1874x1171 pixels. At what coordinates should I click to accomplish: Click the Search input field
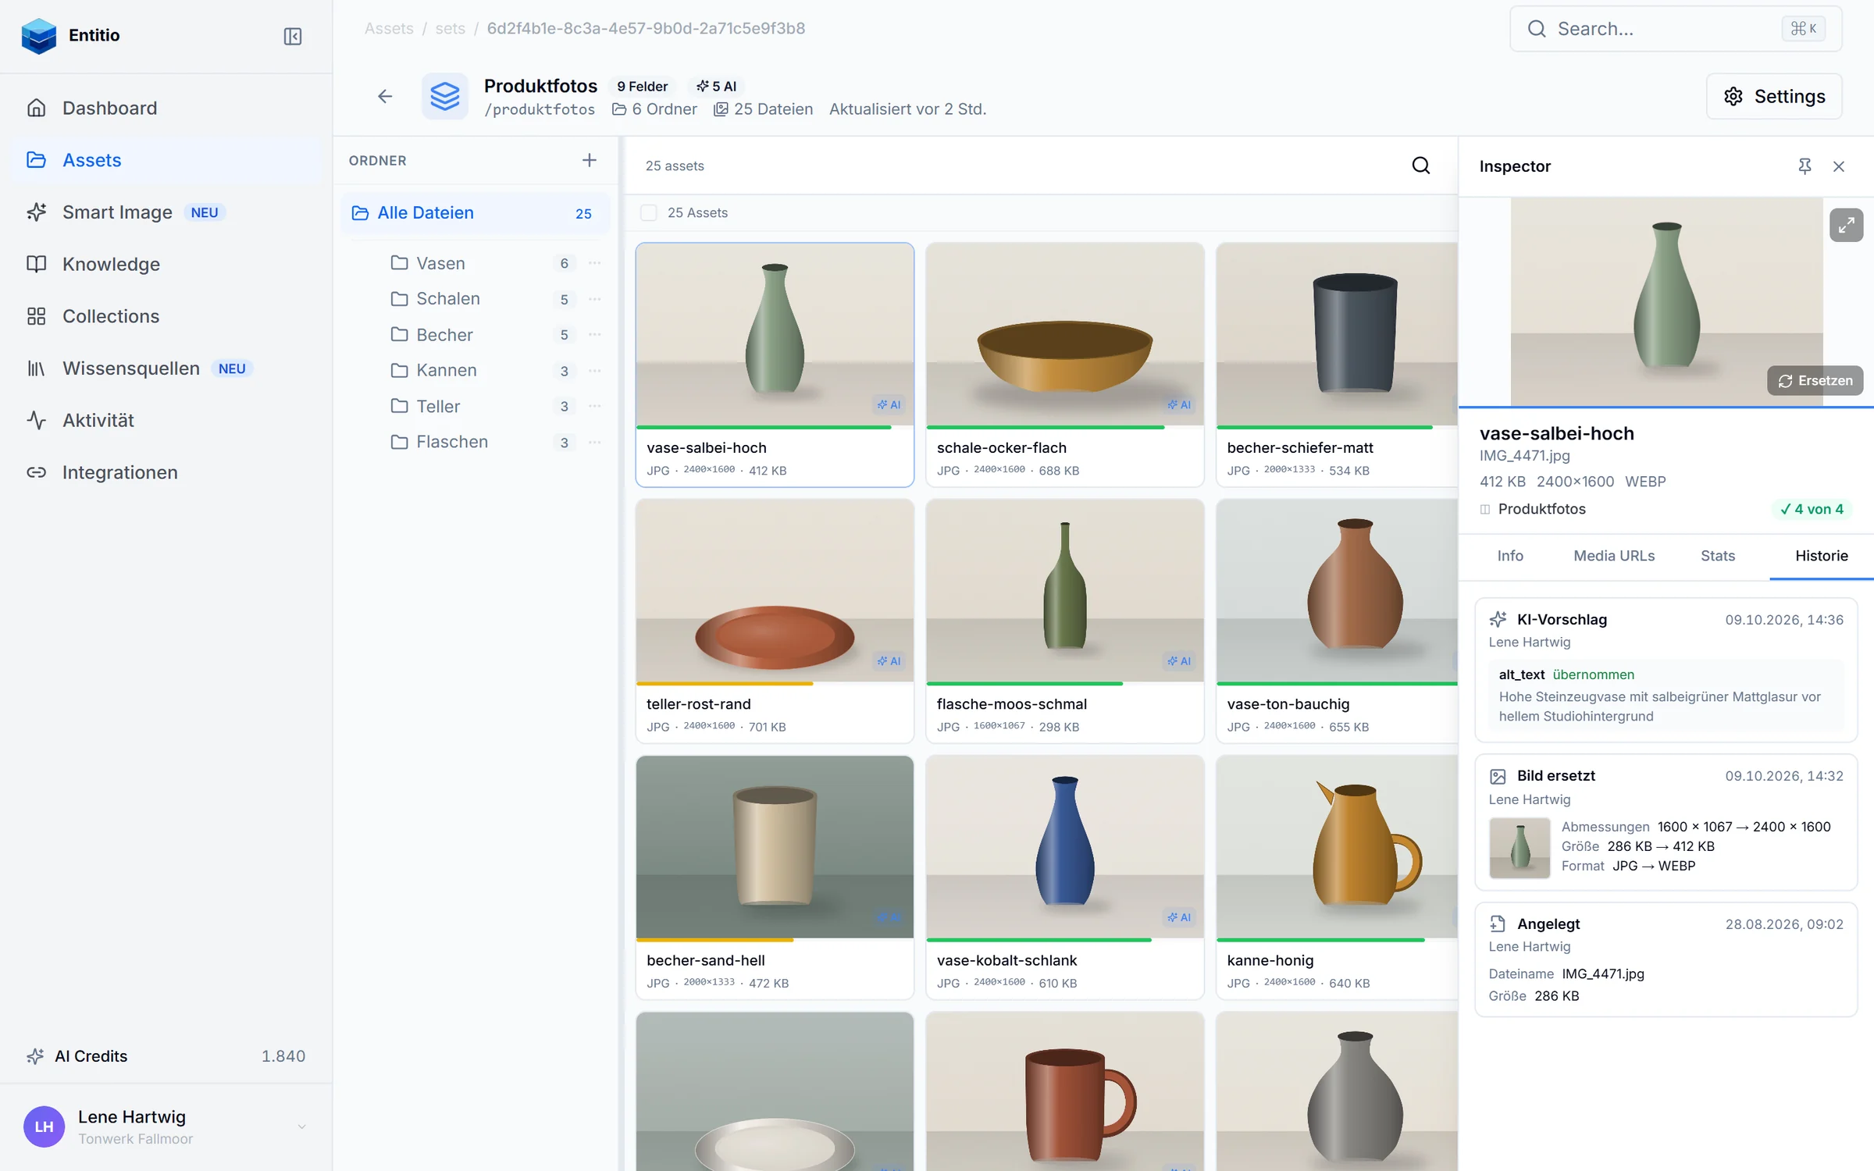(1676, 29)
